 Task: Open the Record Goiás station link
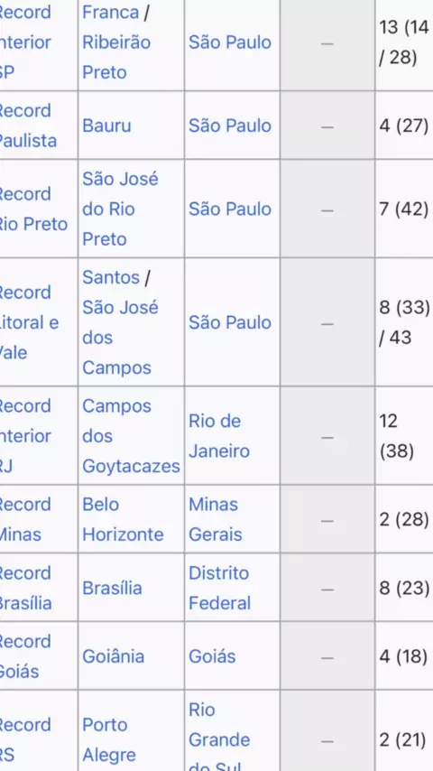[x=25, y=656]
